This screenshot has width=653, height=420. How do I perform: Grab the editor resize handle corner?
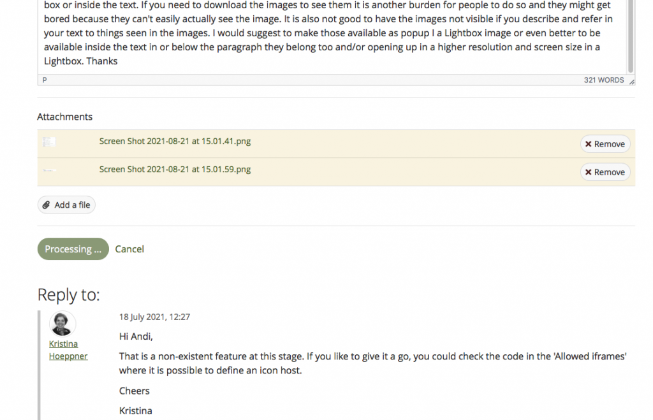pos(631,82)
